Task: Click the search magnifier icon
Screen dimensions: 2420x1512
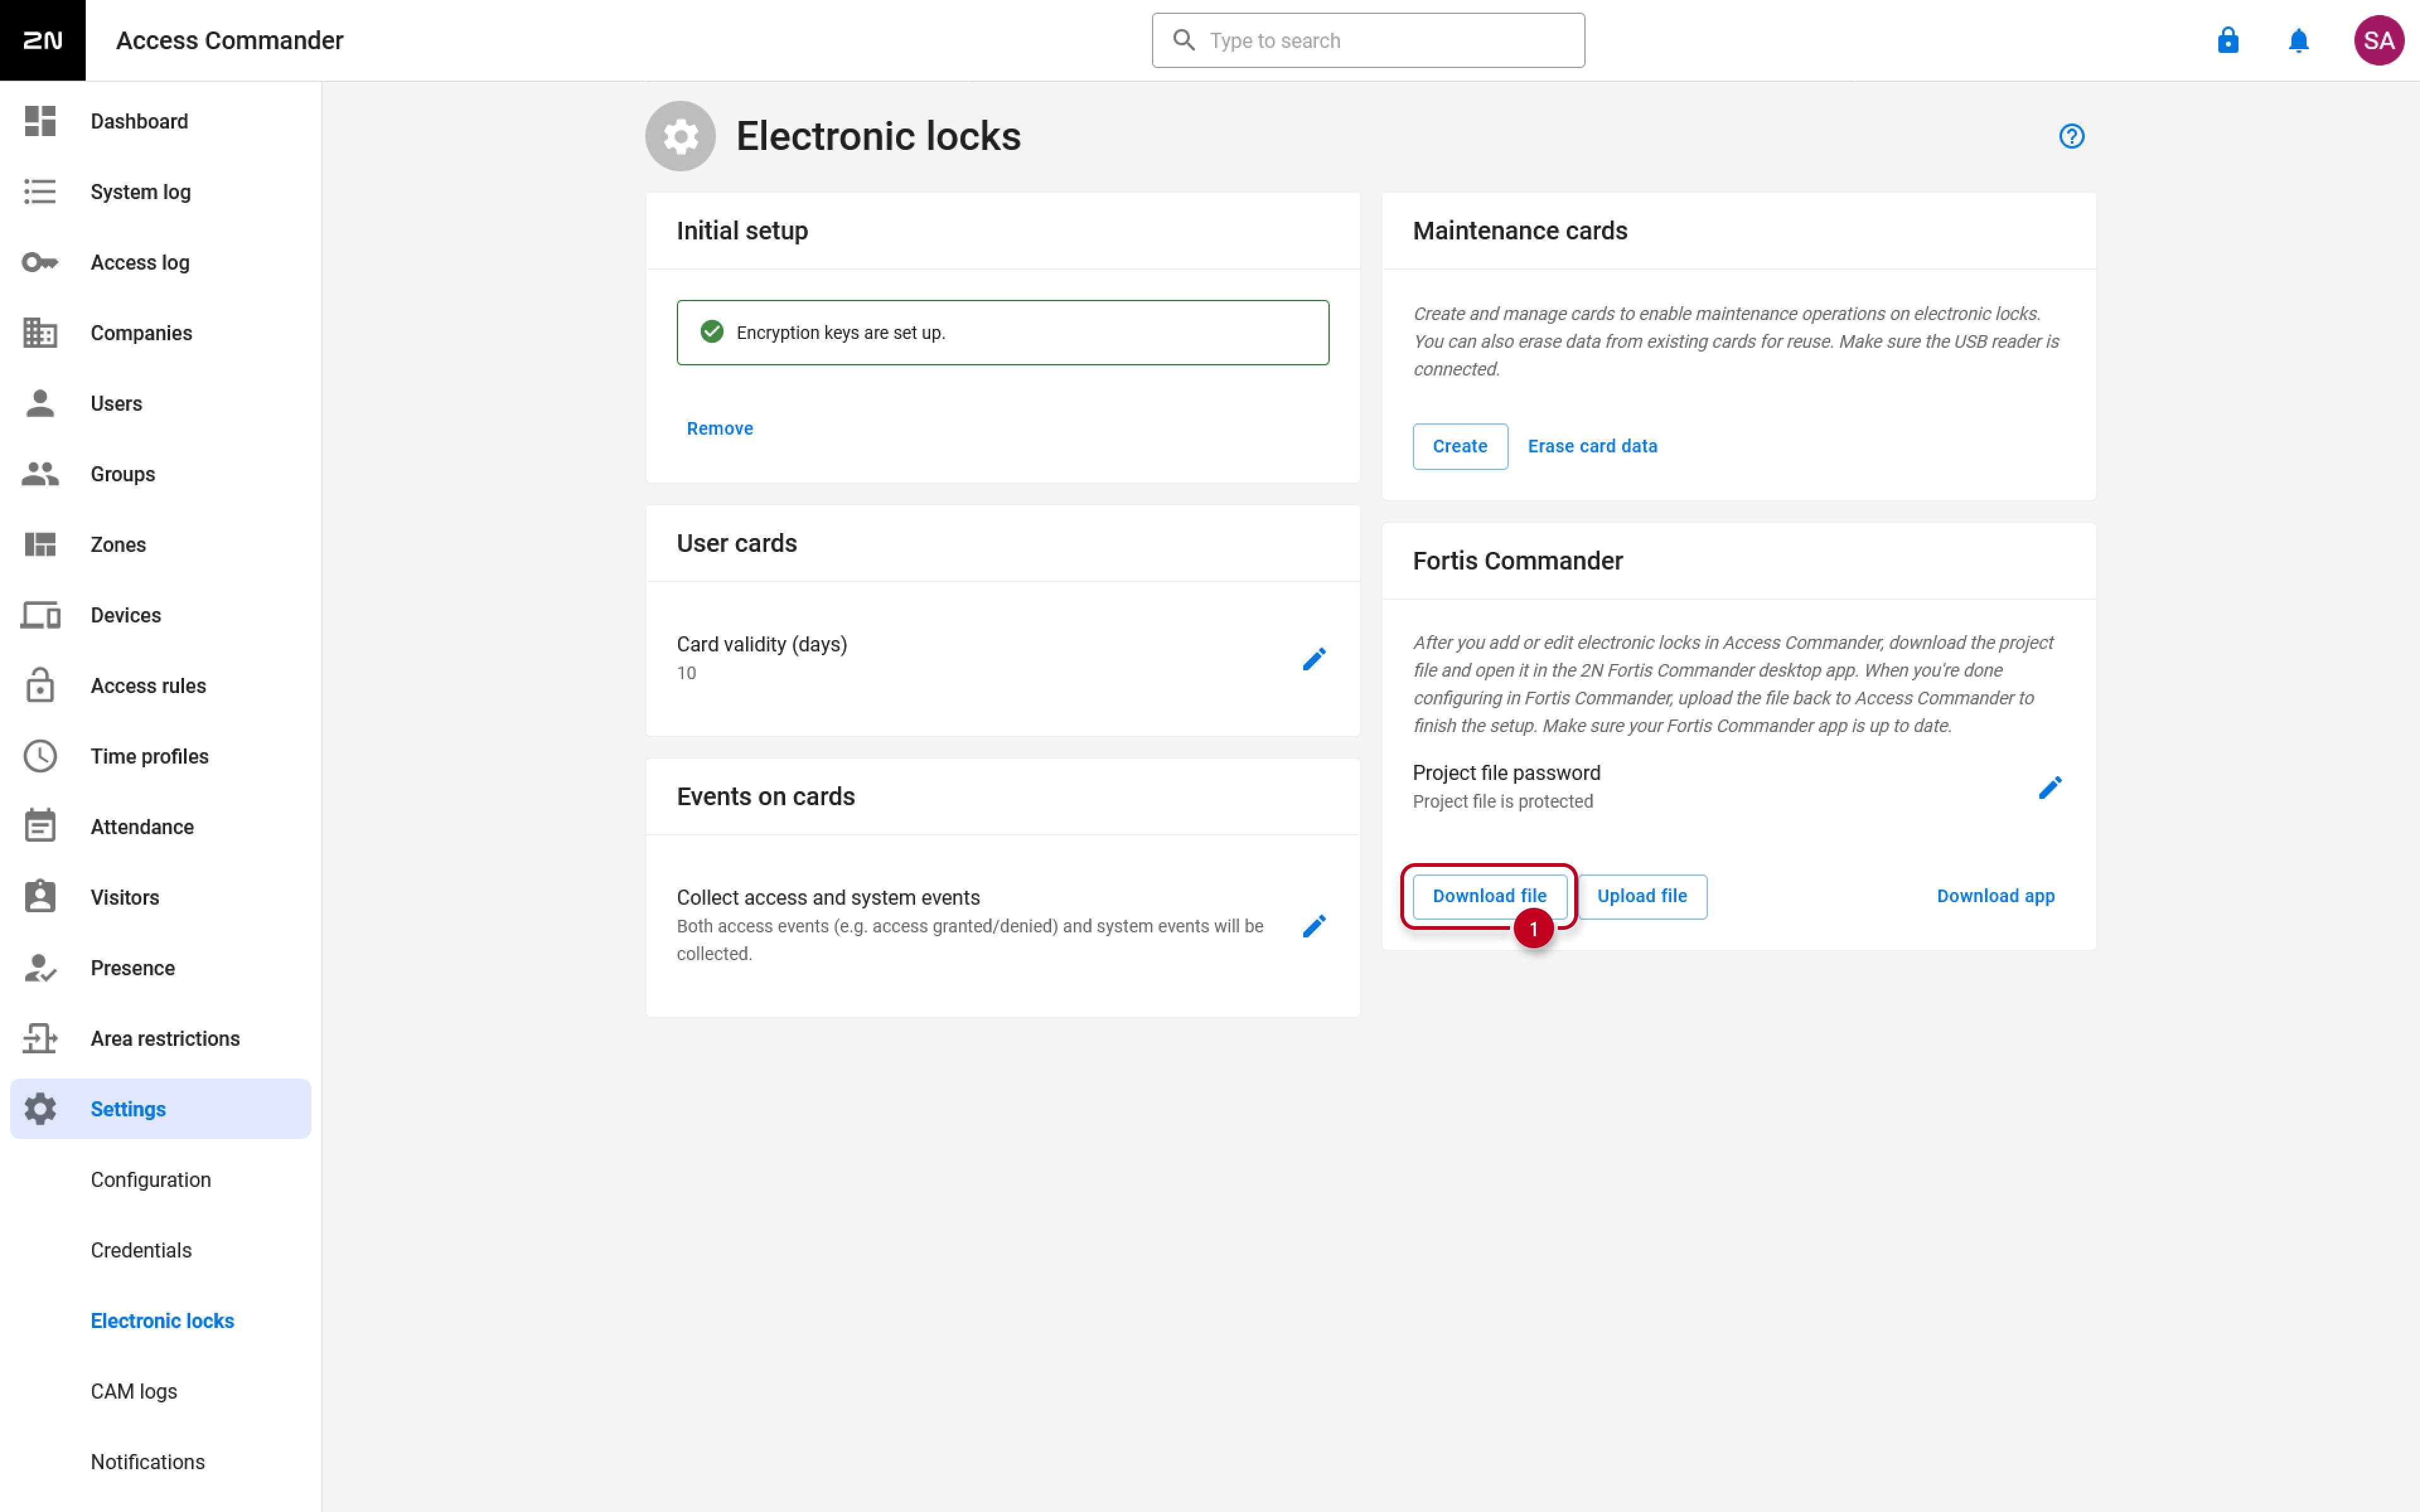Action: 1184,40
